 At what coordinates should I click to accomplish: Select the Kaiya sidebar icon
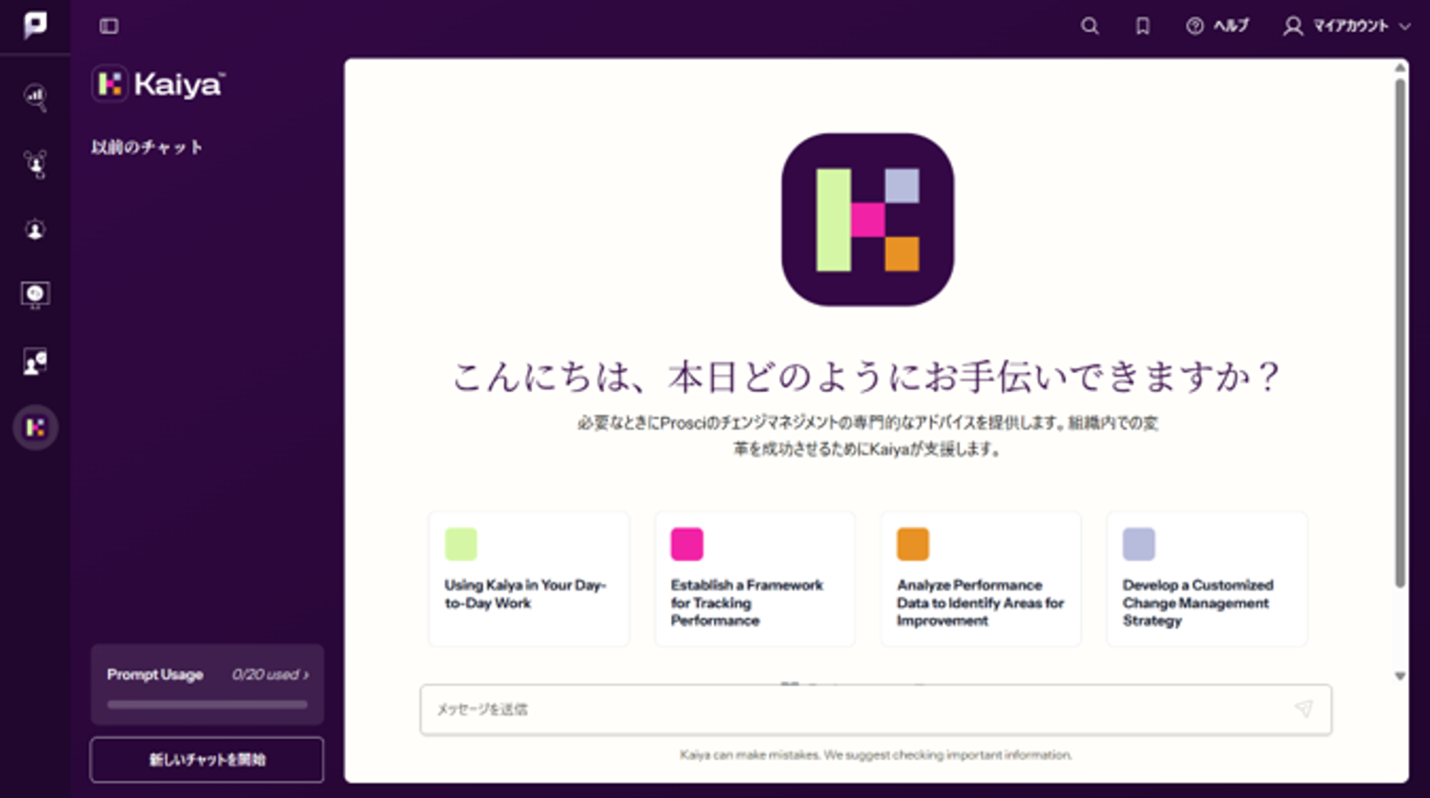point(35,427)
